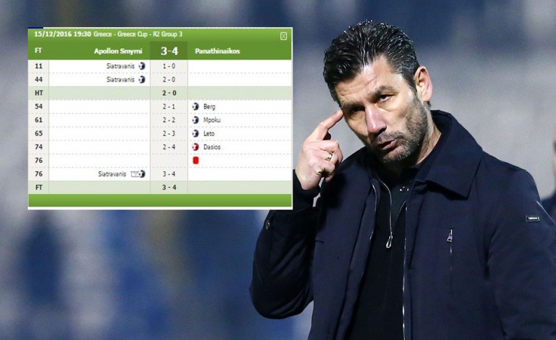Select the HT half-time row label
This screenshot has height=340, width=556.
39,93
